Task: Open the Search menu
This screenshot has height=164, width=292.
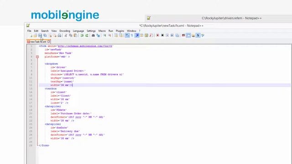Action: click(x=45, y=31)
